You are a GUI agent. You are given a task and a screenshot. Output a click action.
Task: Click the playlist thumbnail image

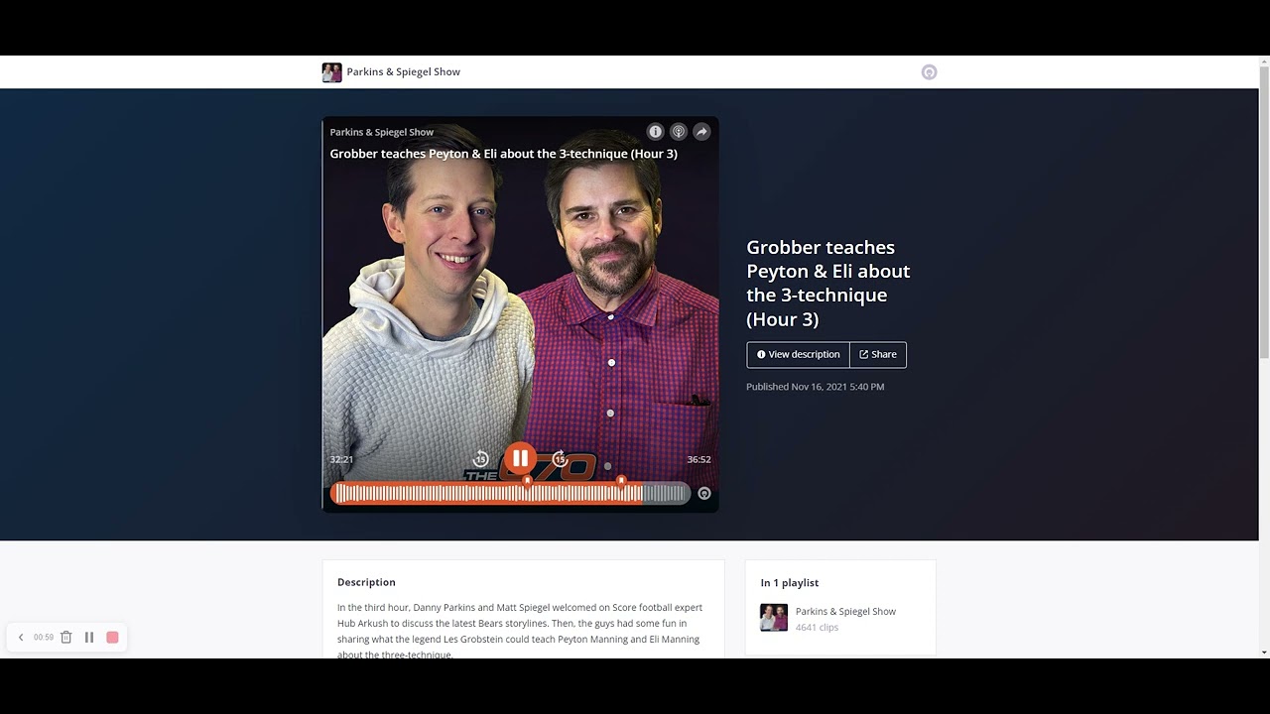pyautogui.click(x=774, y=618)
